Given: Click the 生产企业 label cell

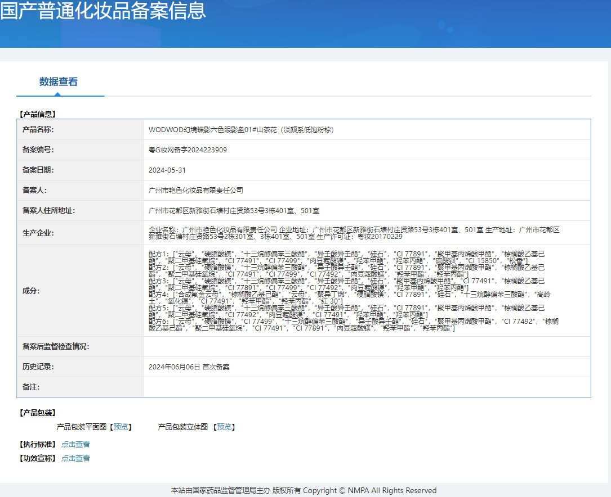Looking at the screenshot, I should click(80, 233).
